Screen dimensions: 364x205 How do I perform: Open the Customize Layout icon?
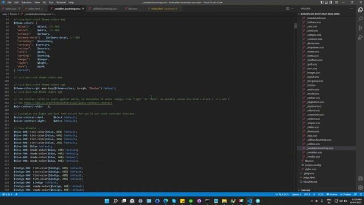[336, 2]
